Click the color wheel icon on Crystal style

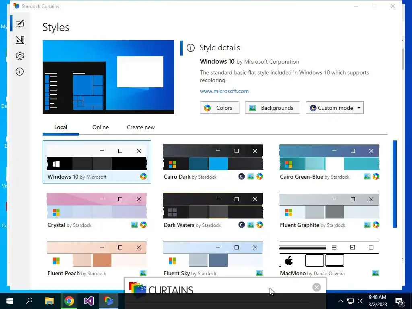(x=144, y=225)
